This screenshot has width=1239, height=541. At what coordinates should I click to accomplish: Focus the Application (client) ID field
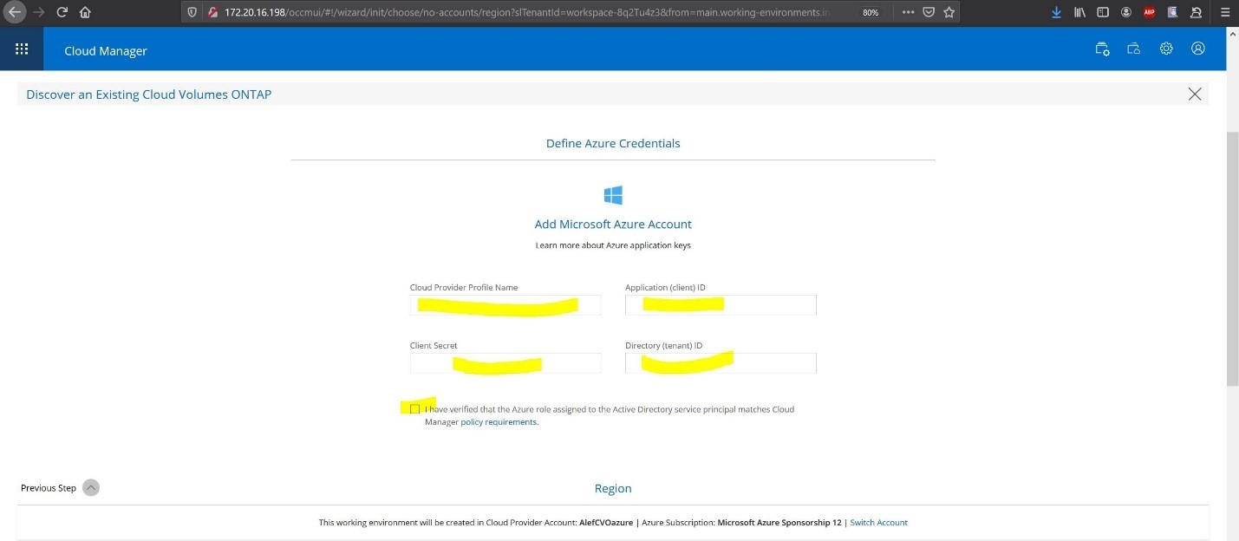coord(721,305)
